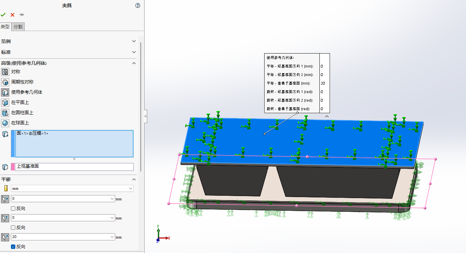Open the help question mark icon
Screen dimensions: 466x253
138,5
